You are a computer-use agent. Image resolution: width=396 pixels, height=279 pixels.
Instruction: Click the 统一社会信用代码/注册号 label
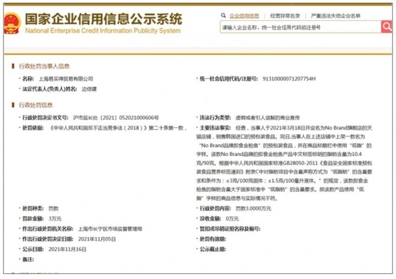point(229,79)
